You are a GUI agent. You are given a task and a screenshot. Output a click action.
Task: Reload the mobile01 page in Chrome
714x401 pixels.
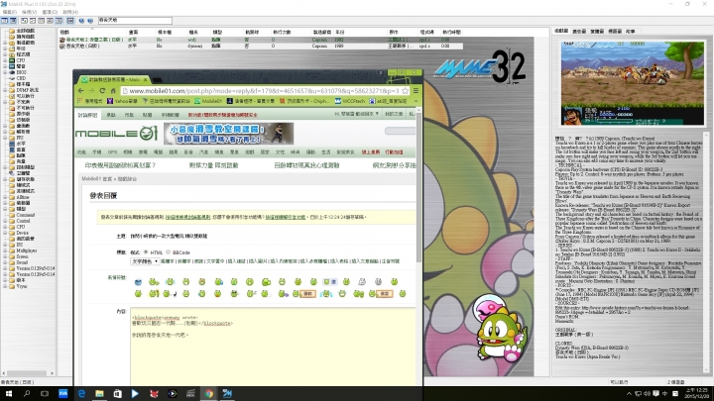(x=102, y=90)
